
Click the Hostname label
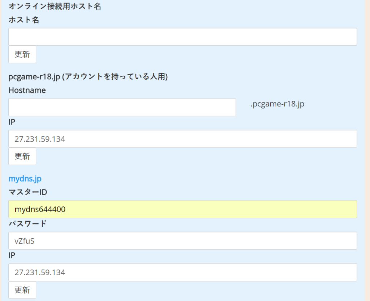tap(27, 90)
